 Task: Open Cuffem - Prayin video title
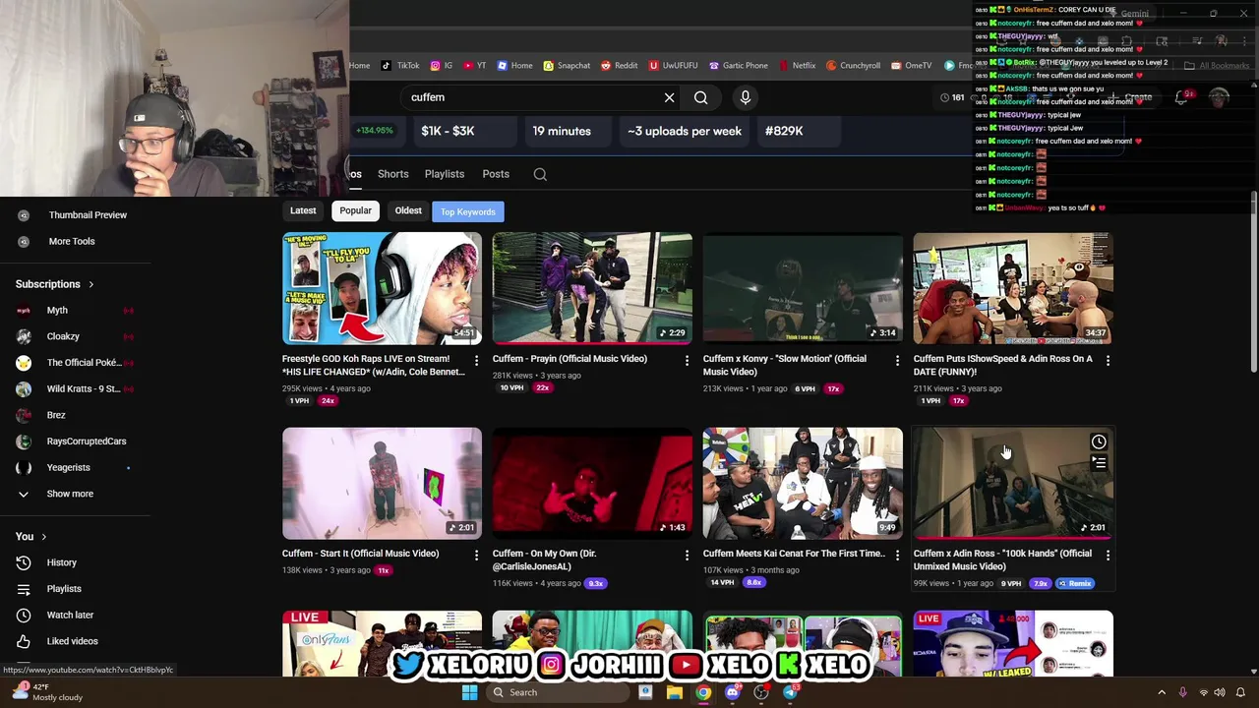570,359
